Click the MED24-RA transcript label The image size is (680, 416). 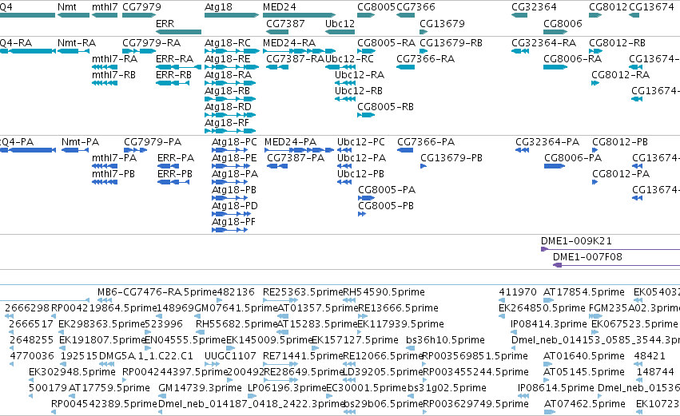(289, 43)
